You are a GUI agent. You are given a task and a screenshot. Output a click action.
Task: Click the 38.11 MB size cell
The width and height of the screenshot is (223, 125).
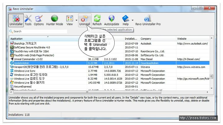(93, 59)
